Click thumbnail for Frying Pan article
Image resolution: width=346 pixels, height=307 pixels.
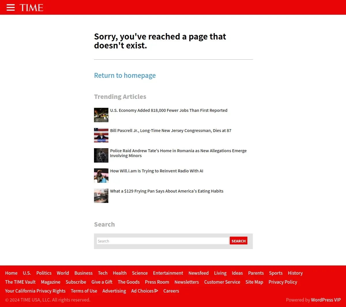click(101, 196)
